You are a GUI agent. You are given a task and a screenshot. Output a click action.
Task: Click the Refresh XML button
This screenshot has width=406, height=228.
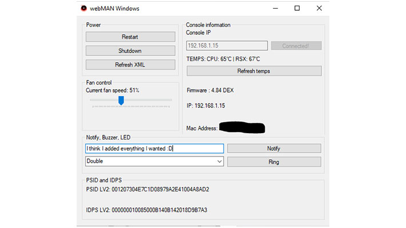click(x=130, y=65)
